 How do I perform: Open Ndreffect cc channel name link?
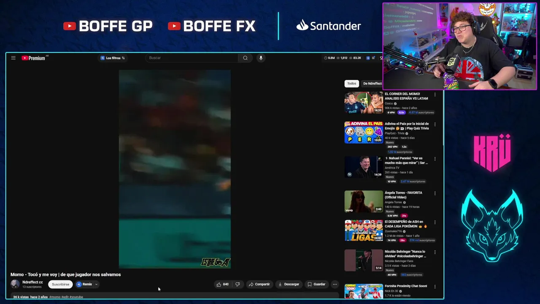coord(32,282)
